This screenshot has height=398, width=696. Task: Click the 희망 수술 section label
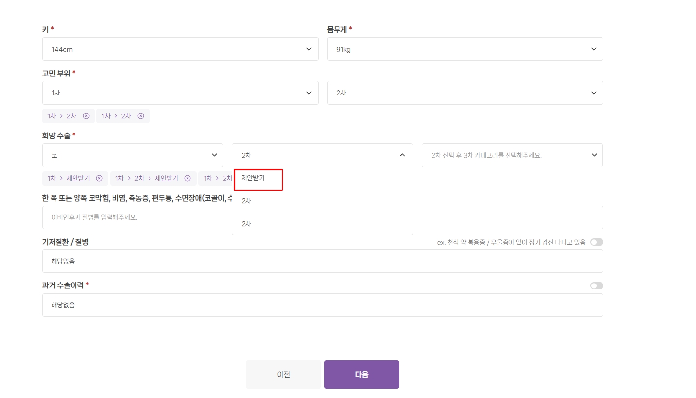[56, 135]
